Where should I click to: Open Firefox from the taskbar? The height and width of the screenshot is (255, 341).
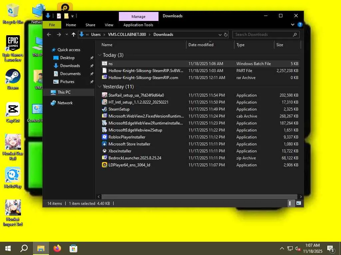click(57, 248)
